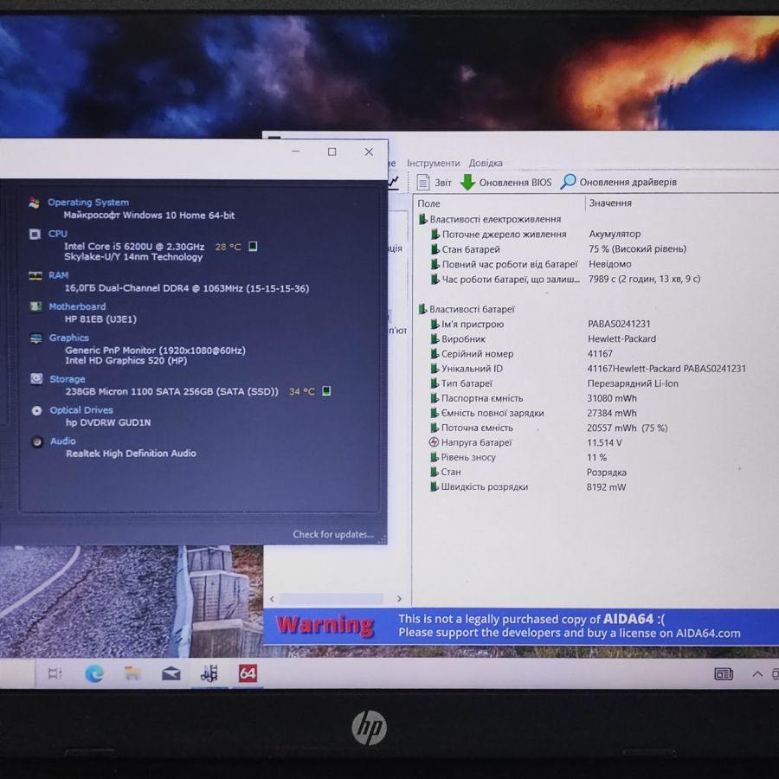The width and height of the screenshot is (779, 779).
Task: Click the AIDA64 license warning banner
Action: click(x=521, y=626)
